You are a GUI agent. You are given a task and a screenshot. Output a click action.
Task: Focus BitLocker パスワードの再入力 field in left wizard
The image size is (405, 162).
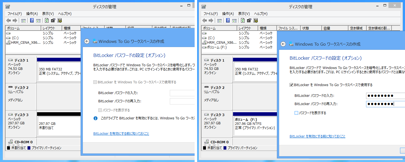(182, 101)
